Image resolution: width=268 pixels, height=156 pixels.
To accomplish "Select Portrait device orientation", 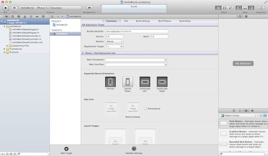I will [x=110, y=82].
